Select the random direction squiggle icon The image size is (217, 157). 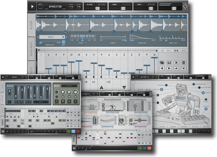coord(184,51)
